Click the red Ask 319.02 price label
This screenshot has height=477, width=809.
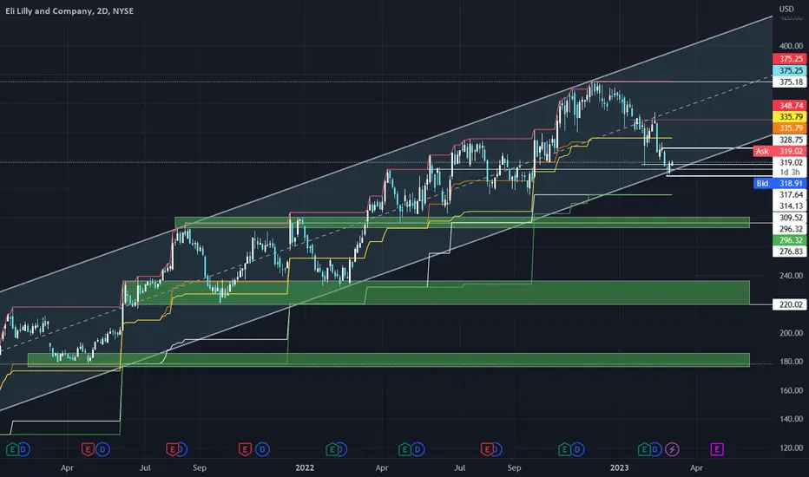pyautogui.click(x=779, y=151)
